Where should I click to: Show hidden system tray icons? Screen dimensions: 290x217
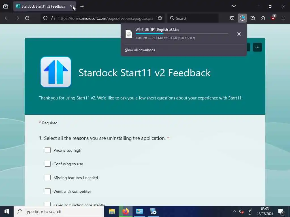coord(234,211)
